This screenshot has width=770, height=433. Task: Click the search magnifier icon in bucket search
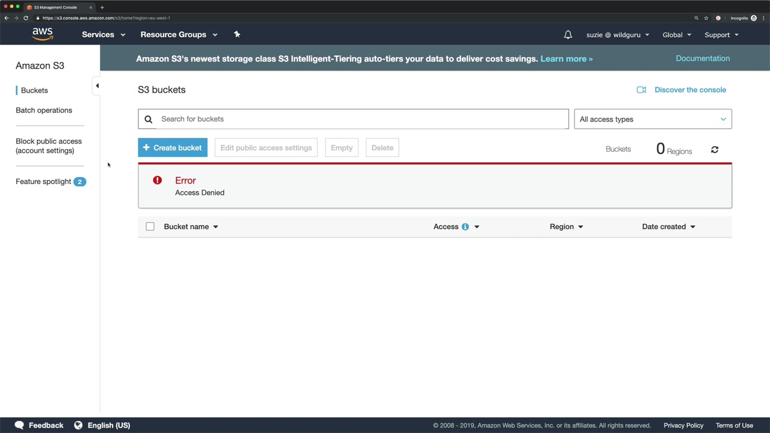(148, 119)
